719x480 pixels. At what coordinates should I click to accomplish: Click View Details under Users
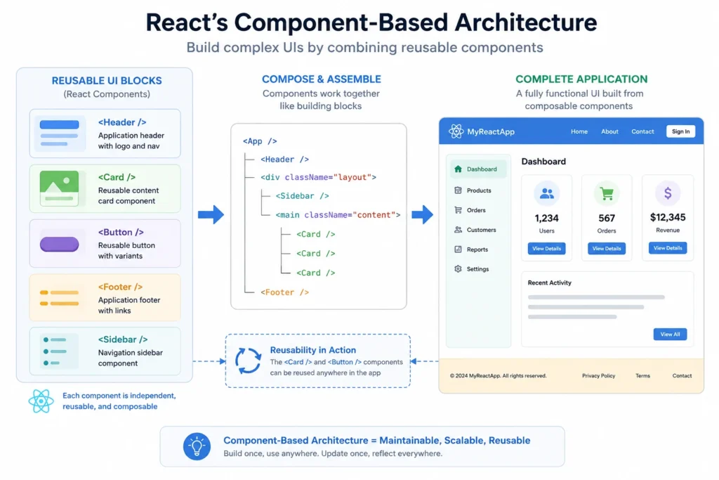[x=546, y=248]
